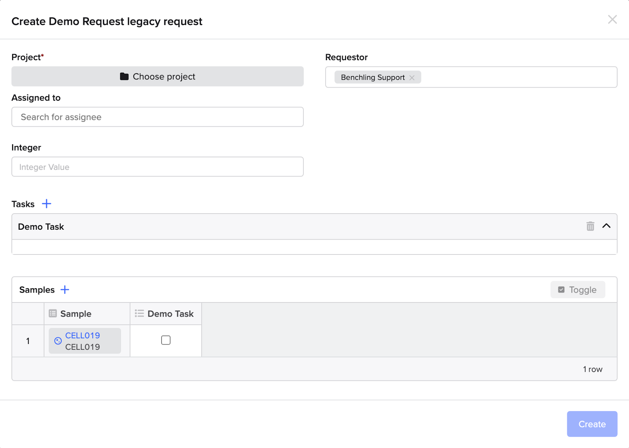Click the Toggle button in Samples
Image resolution: width=629 pixels, height=448 pixels.
[x=578, y=290]
